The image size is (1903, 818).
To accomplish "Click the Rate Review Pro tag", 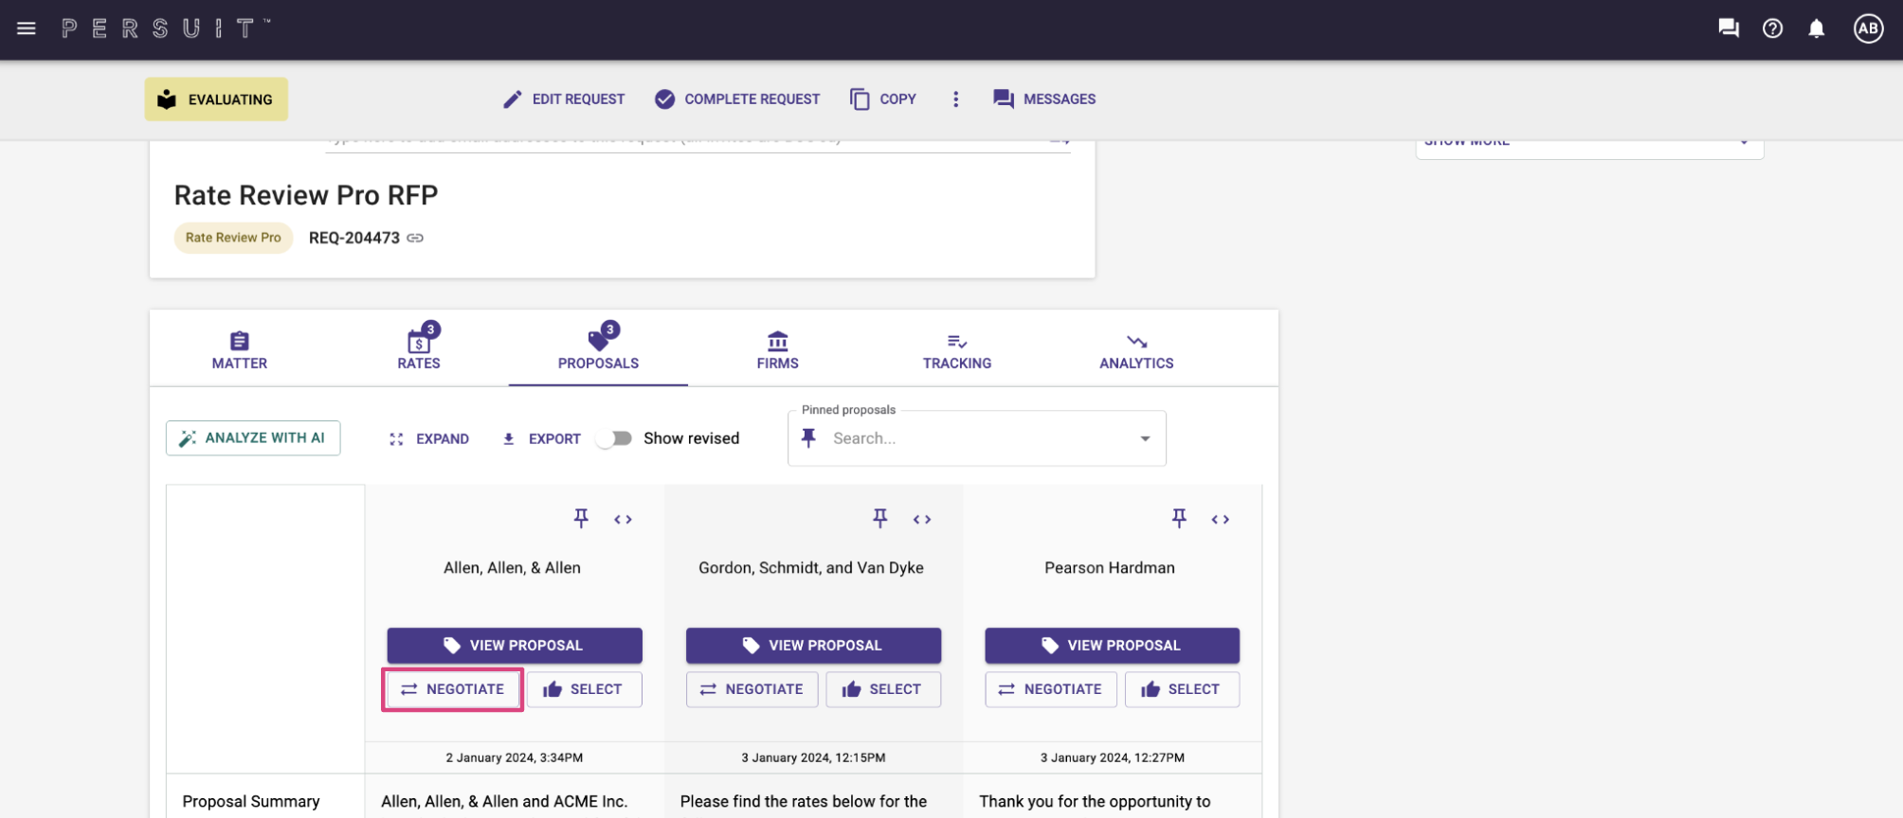I will (233, 238).
